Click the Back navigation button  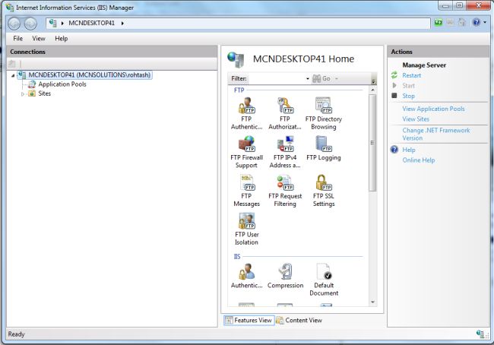pyautogui.click(x=14, y=24)
